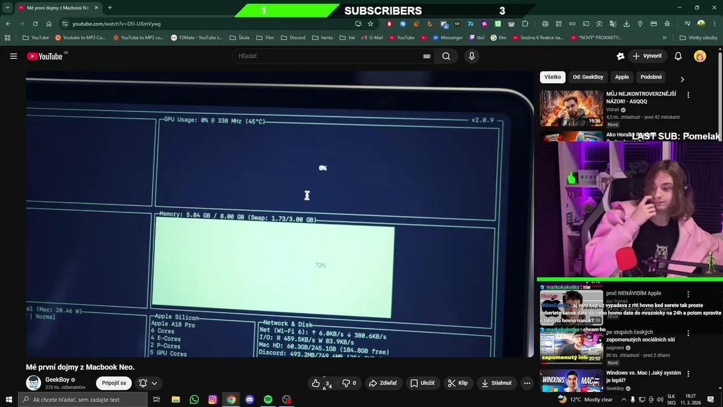Open the Chrome media control icon
This screenshot has width=723, height=407.
687,24
